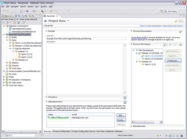Click the help icon in Team Artifacts toolbar
The width and height of the screenshot is (187, 139).
pyautogui.click(x=24, y=22)
